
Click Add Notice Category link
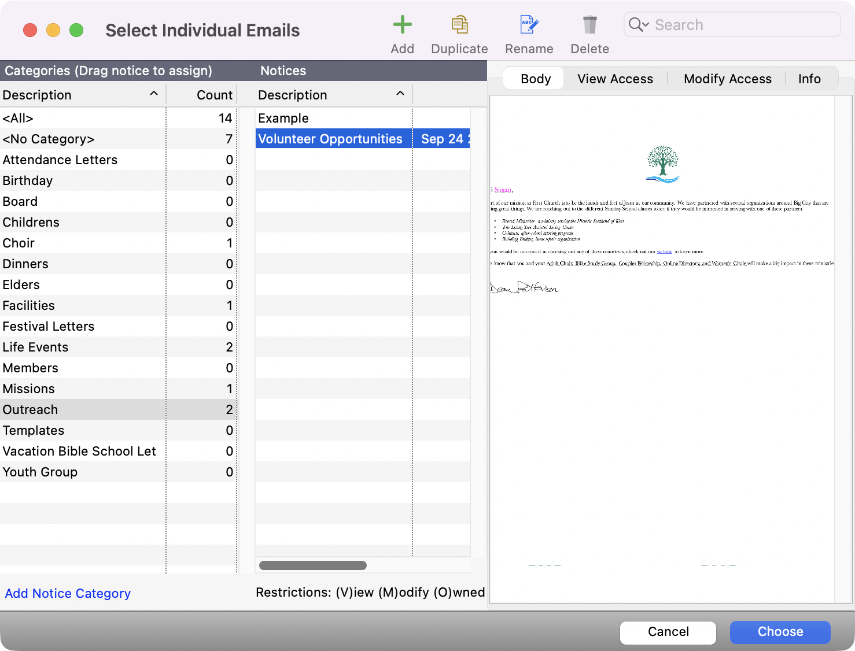pyautogui.click(x=68, y=593)
